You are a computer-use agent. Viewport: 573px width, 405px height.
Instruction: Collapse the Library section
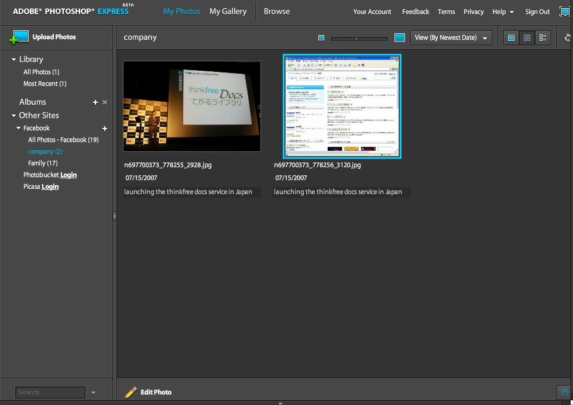pos(13,59)
